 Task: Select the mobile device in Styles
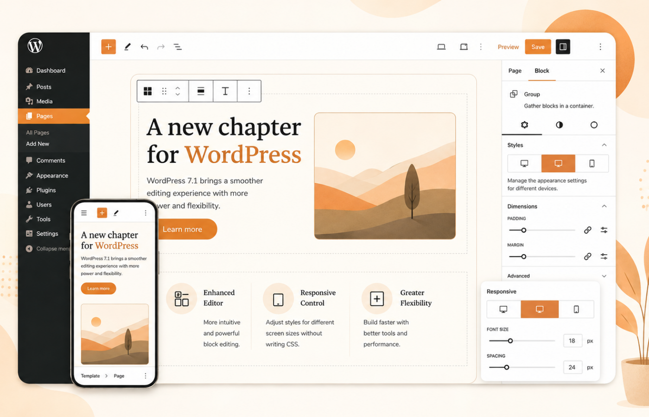[x=592, y=164]
